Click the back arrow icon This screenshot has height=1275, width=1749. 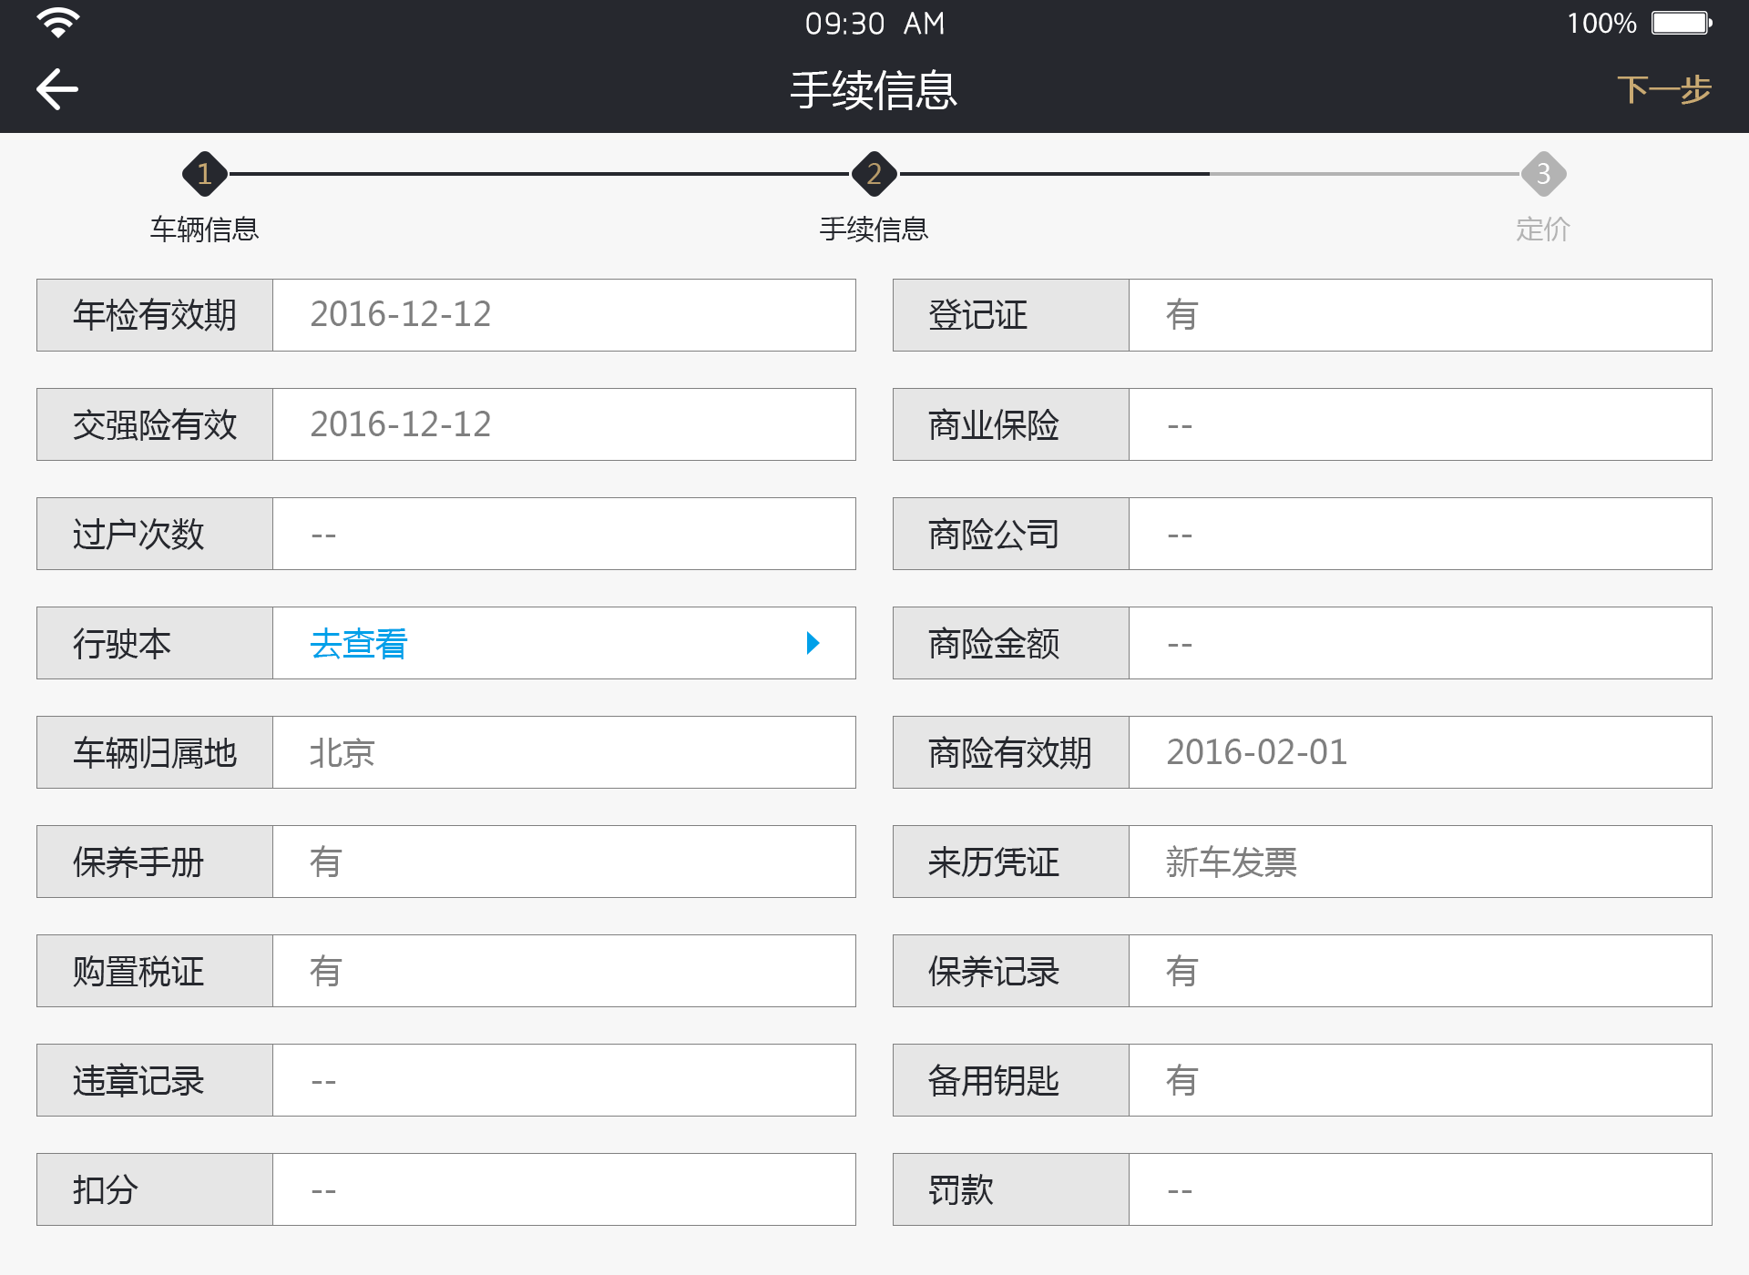coord(56,88)
